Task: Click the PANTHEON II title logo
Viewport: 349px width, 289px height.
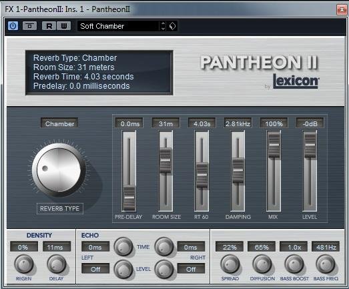Action: [x=260, y=63]
